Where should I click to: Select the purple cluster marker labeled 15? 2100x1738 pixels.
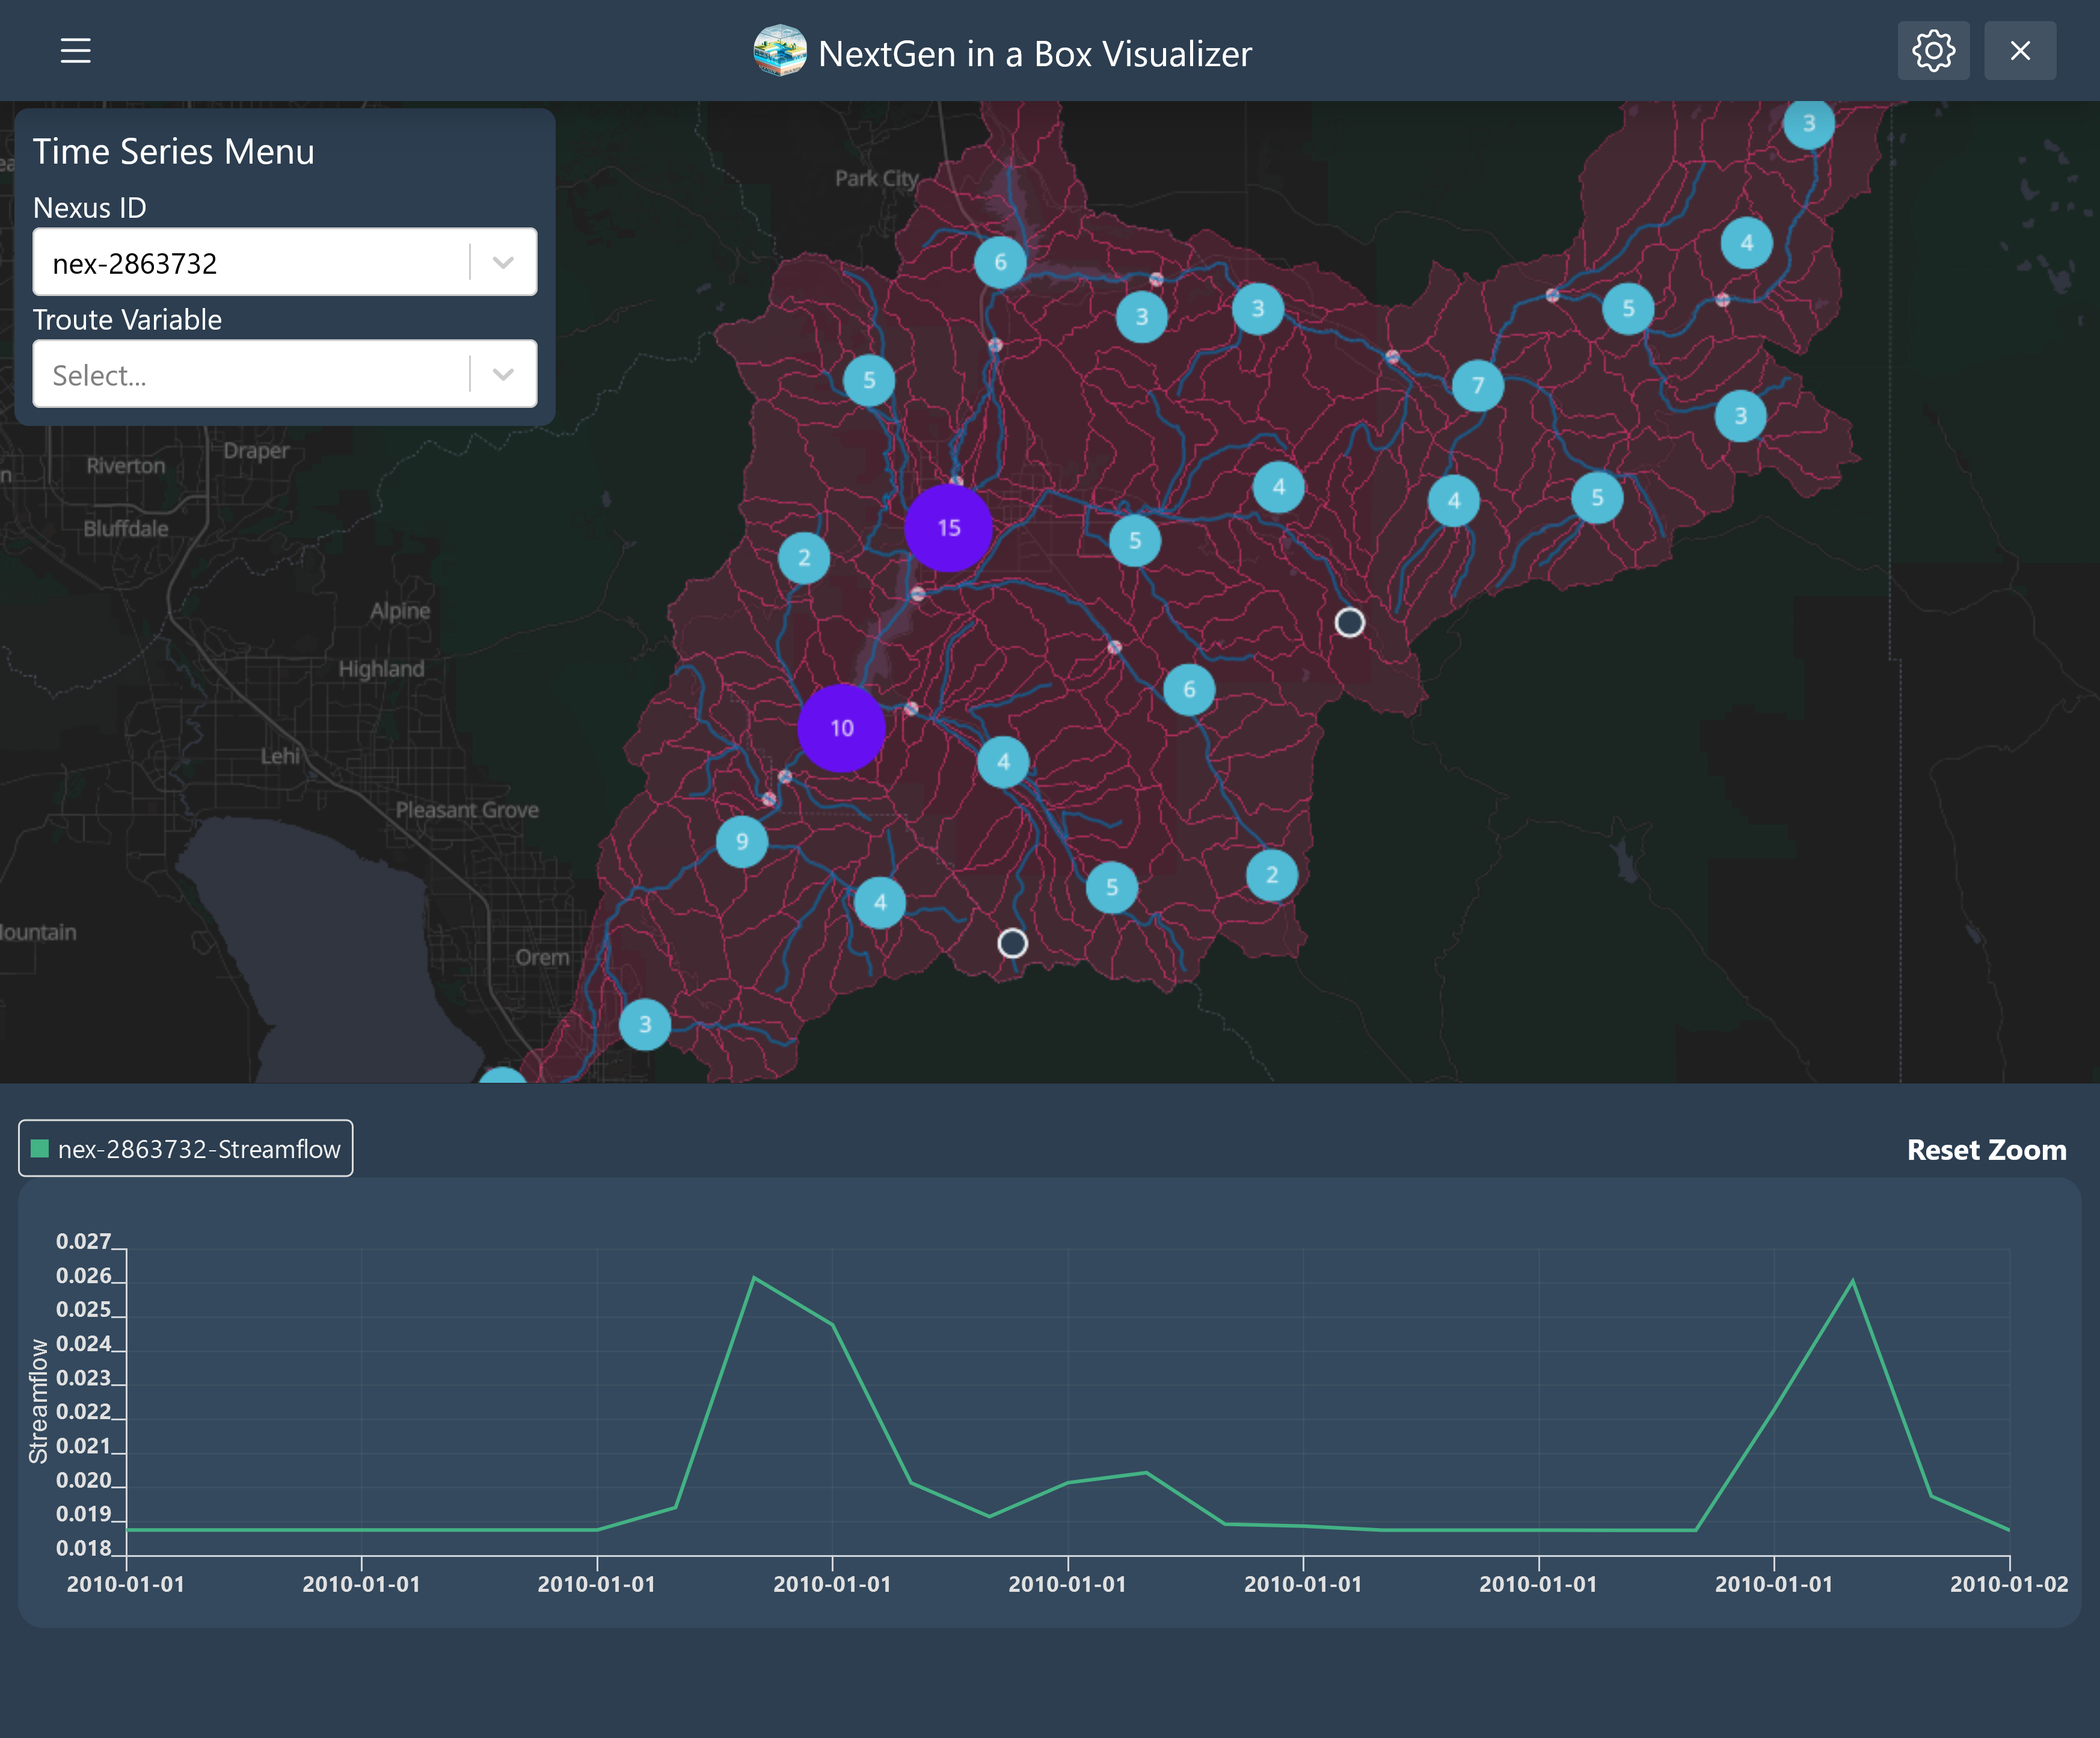click(948, 528)
